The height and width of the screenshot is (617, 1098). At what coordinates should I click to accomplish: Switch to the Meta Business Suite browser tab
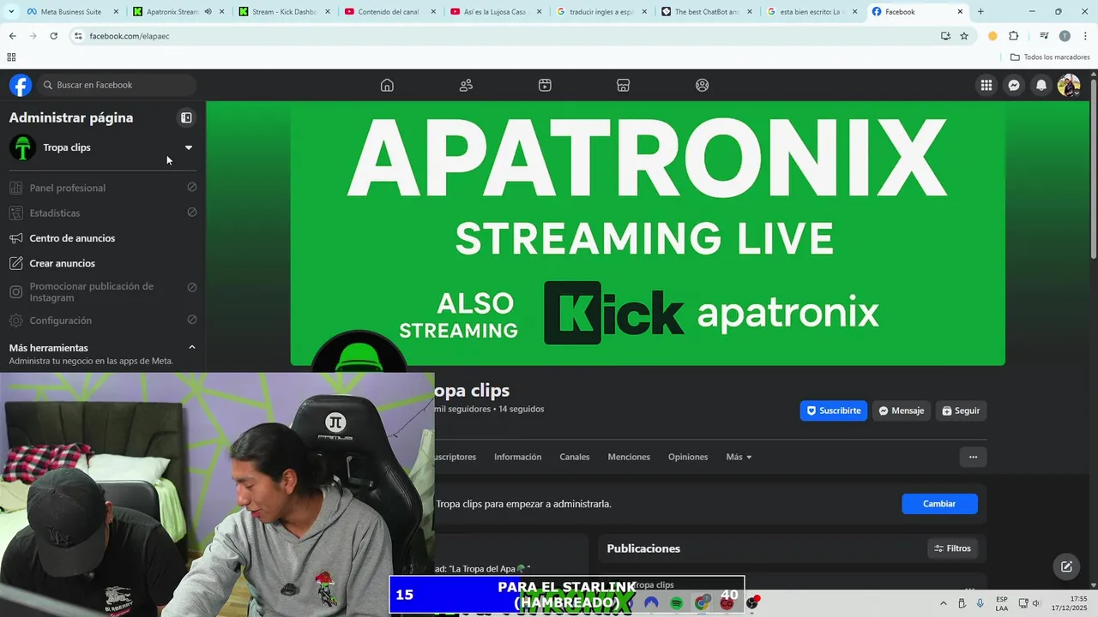click(70, 12)
